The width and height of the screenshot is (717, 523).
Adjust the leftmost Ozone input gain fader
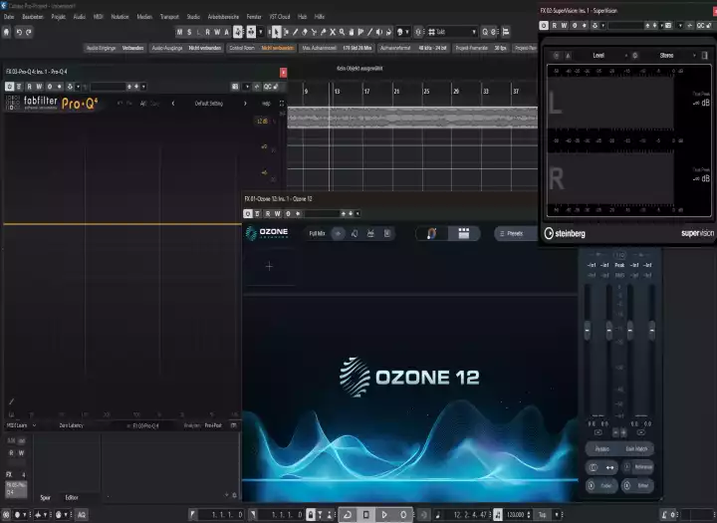click(x=588, y=331)
